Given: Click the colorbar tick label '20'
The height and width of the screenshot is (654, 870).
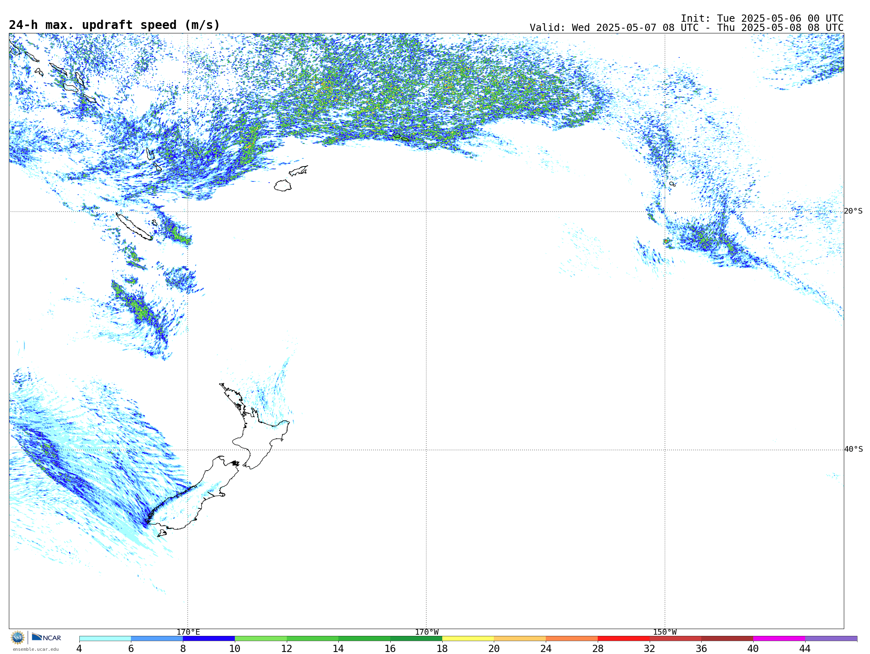Looking at the screenshot, I should coord(494,649).
